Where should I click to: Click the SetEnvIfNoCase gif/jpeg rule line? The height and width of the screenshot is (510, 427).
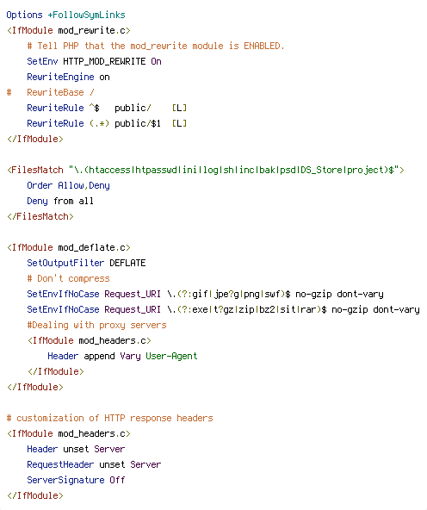(206, 294)
